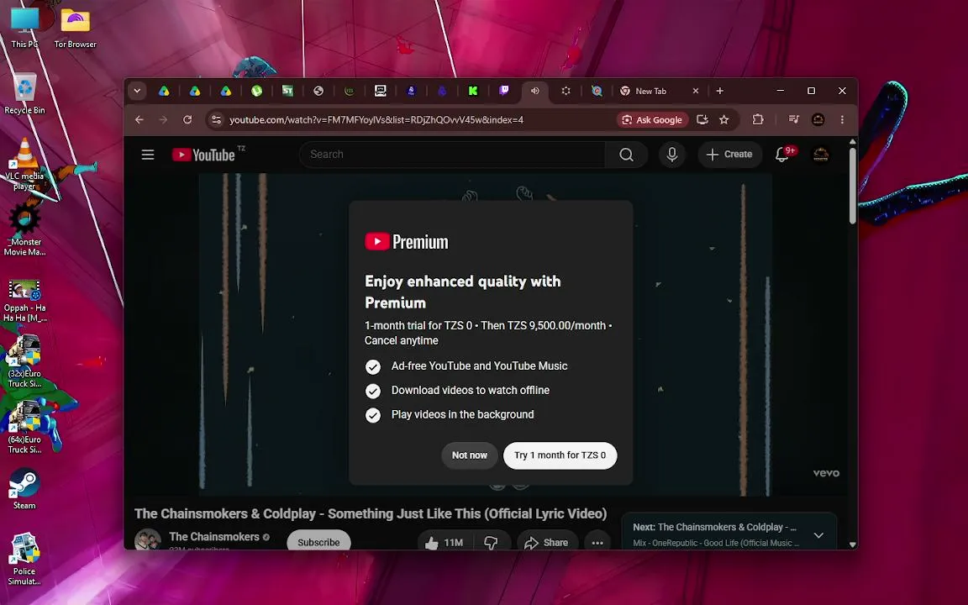Click the search magnifier button
968x605 pixels.
click(626, 155)
